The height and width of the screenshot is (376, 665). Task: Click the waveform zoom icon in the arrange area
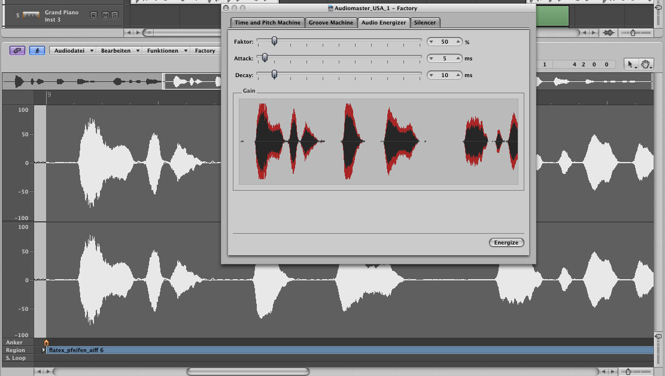609,32
